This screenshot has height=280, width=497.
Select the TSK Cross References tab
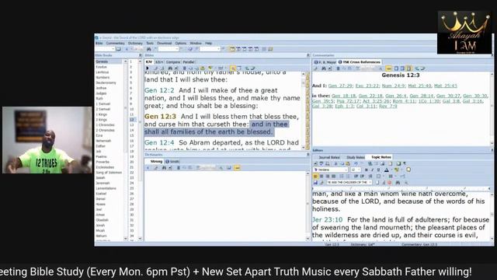point(359,62)
